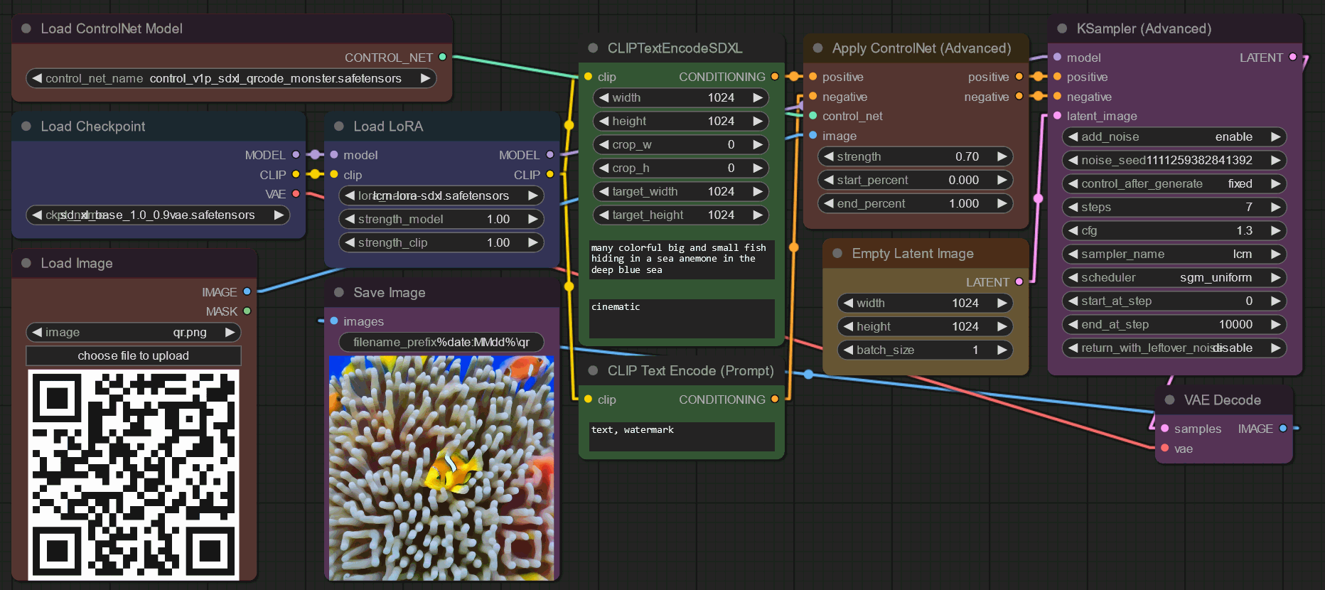Increase ControlNet strength with right arrow
This screenshot has width=1325, height=590.
pos(1002,156)
